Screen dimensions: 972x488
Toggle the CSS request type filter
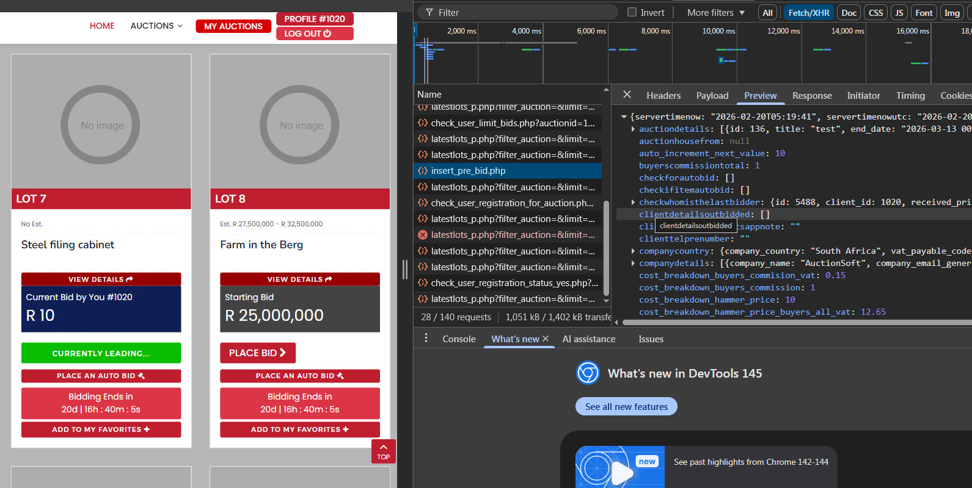tap(875, 12)
